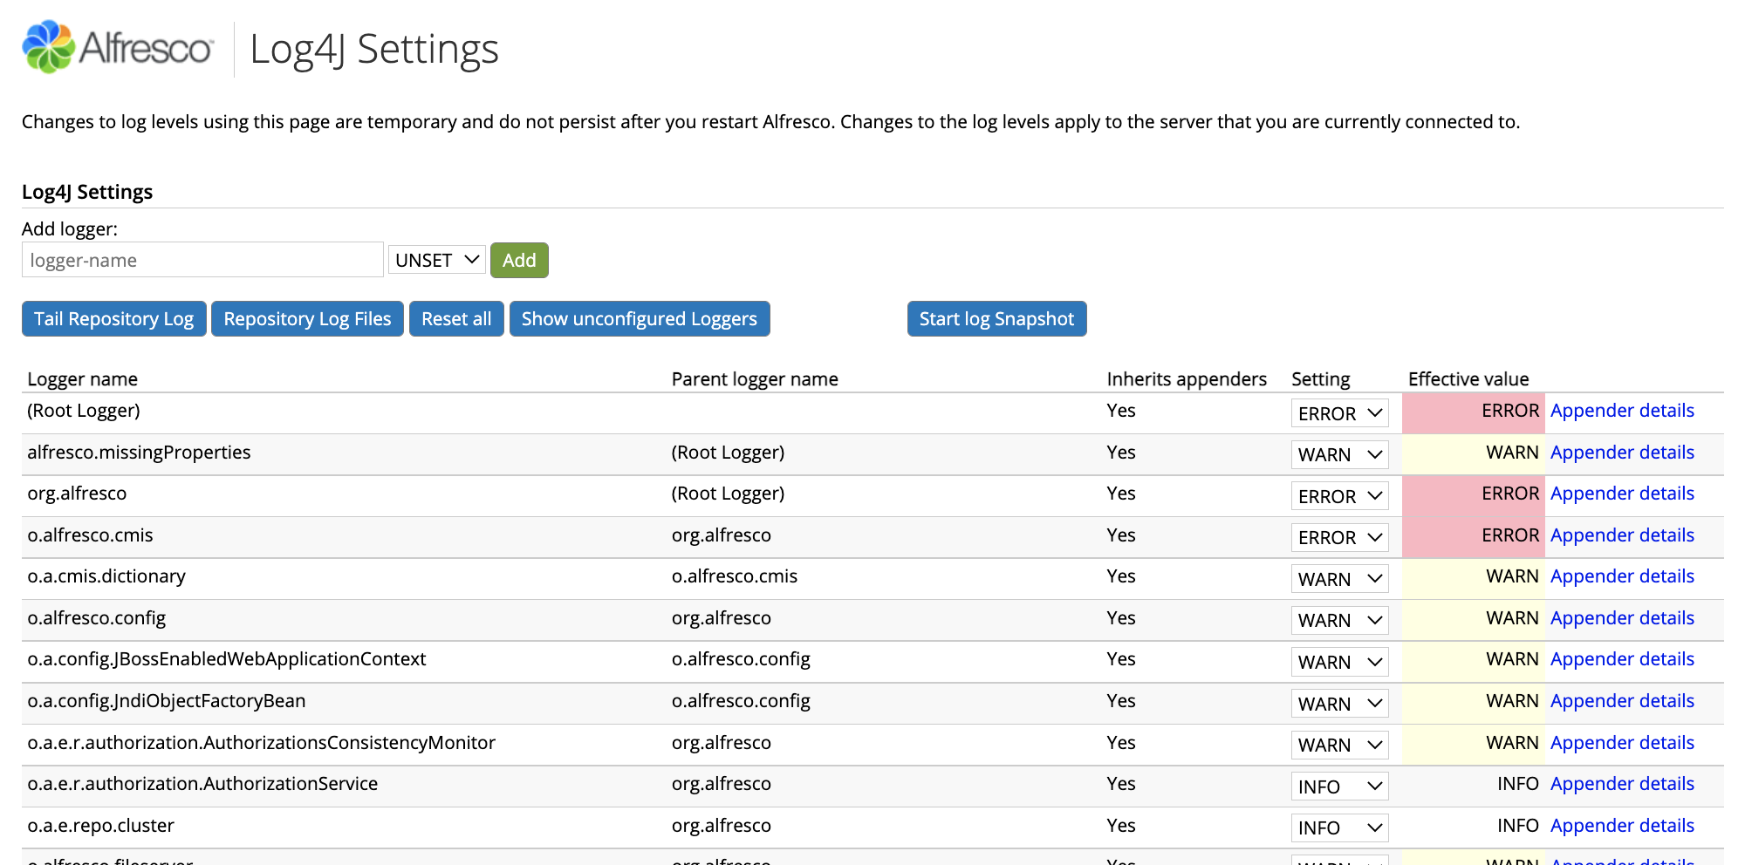The image size is (1752, 865).
Task: Click the (Root Logger) name cell
Action: (x=84, y=411)
